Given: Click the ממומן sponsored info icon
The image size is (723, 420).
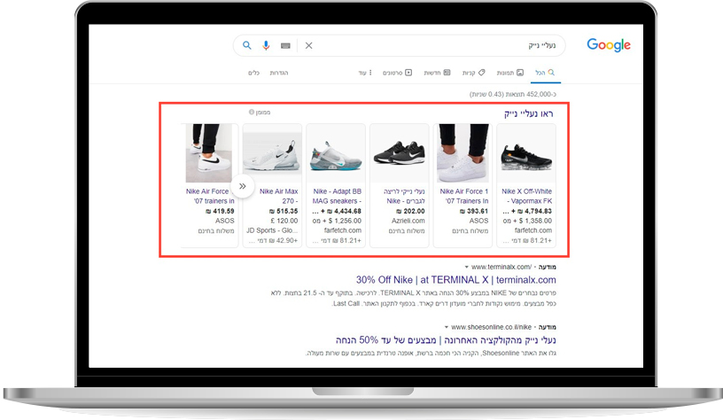Looking at the screenshot, I should [252, 112].
